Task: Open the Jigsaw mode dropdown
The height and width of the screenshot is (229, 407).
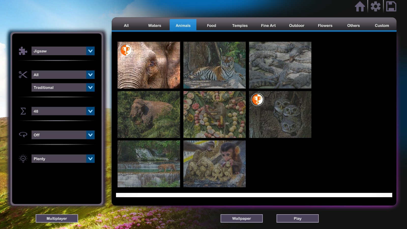Action: (63, 51)
